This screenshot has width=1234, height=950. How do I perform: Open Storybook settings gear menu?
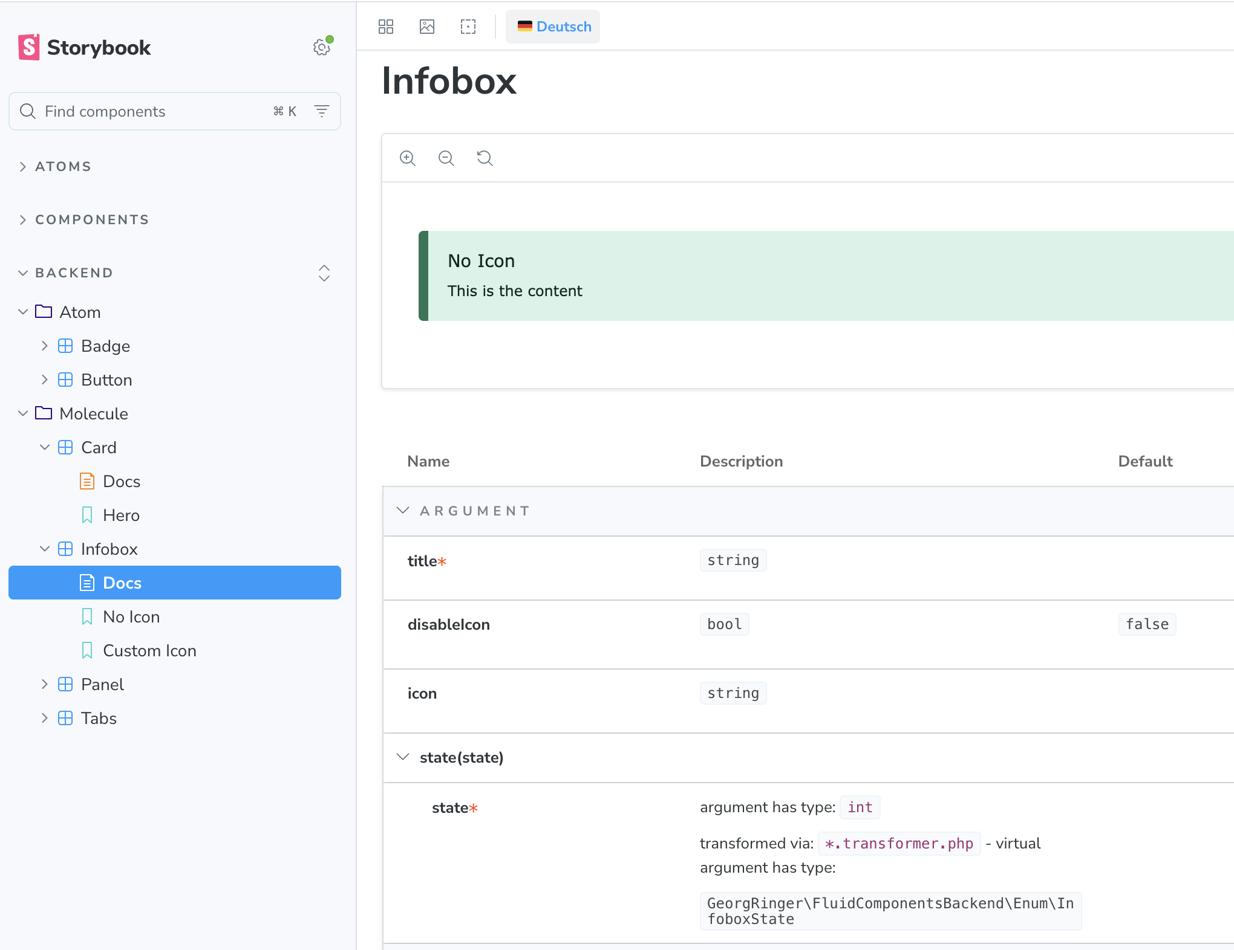point(321,47)
